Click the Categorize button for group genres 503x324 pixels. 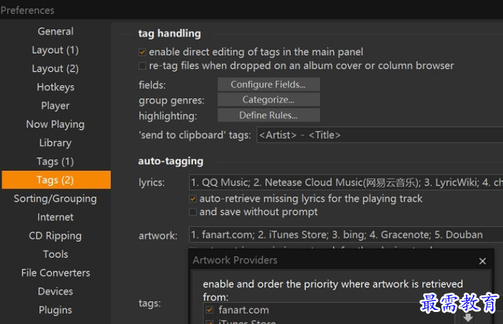(268, 100)
